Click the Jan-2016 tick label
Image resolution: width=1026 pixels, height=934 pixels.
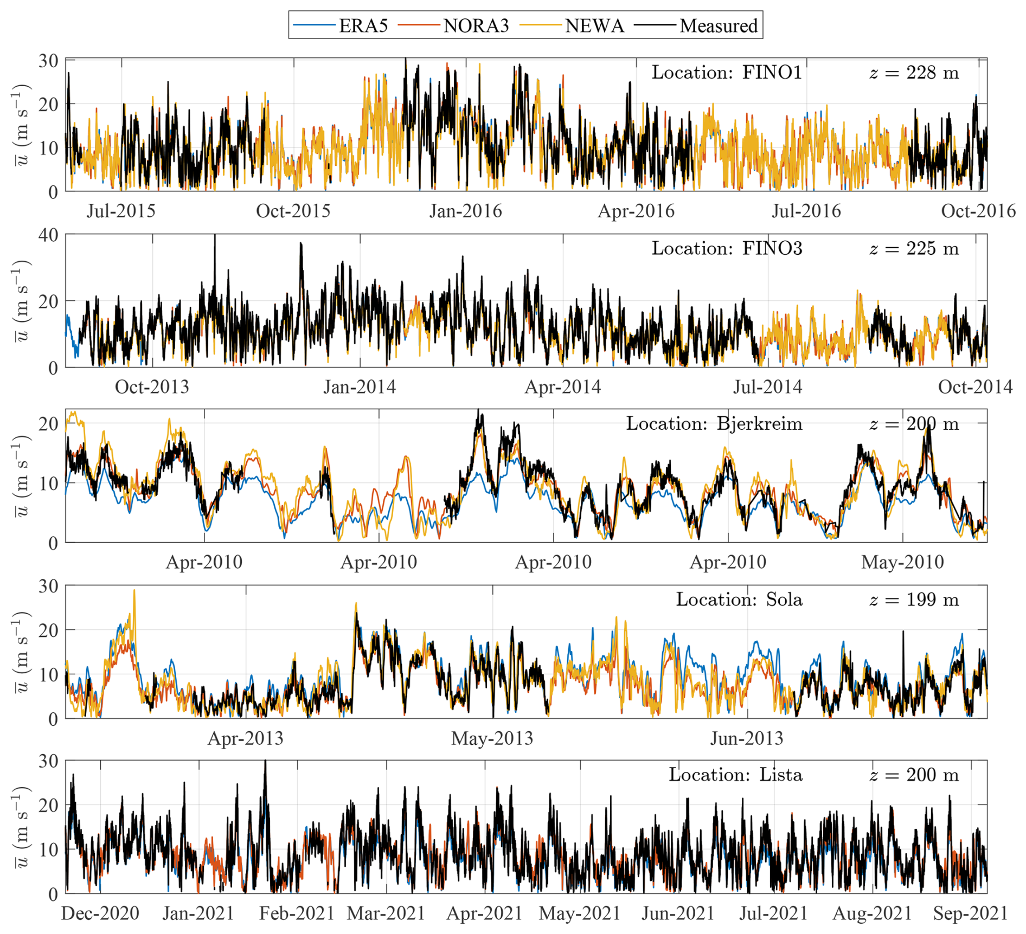(x=465, y=211)
